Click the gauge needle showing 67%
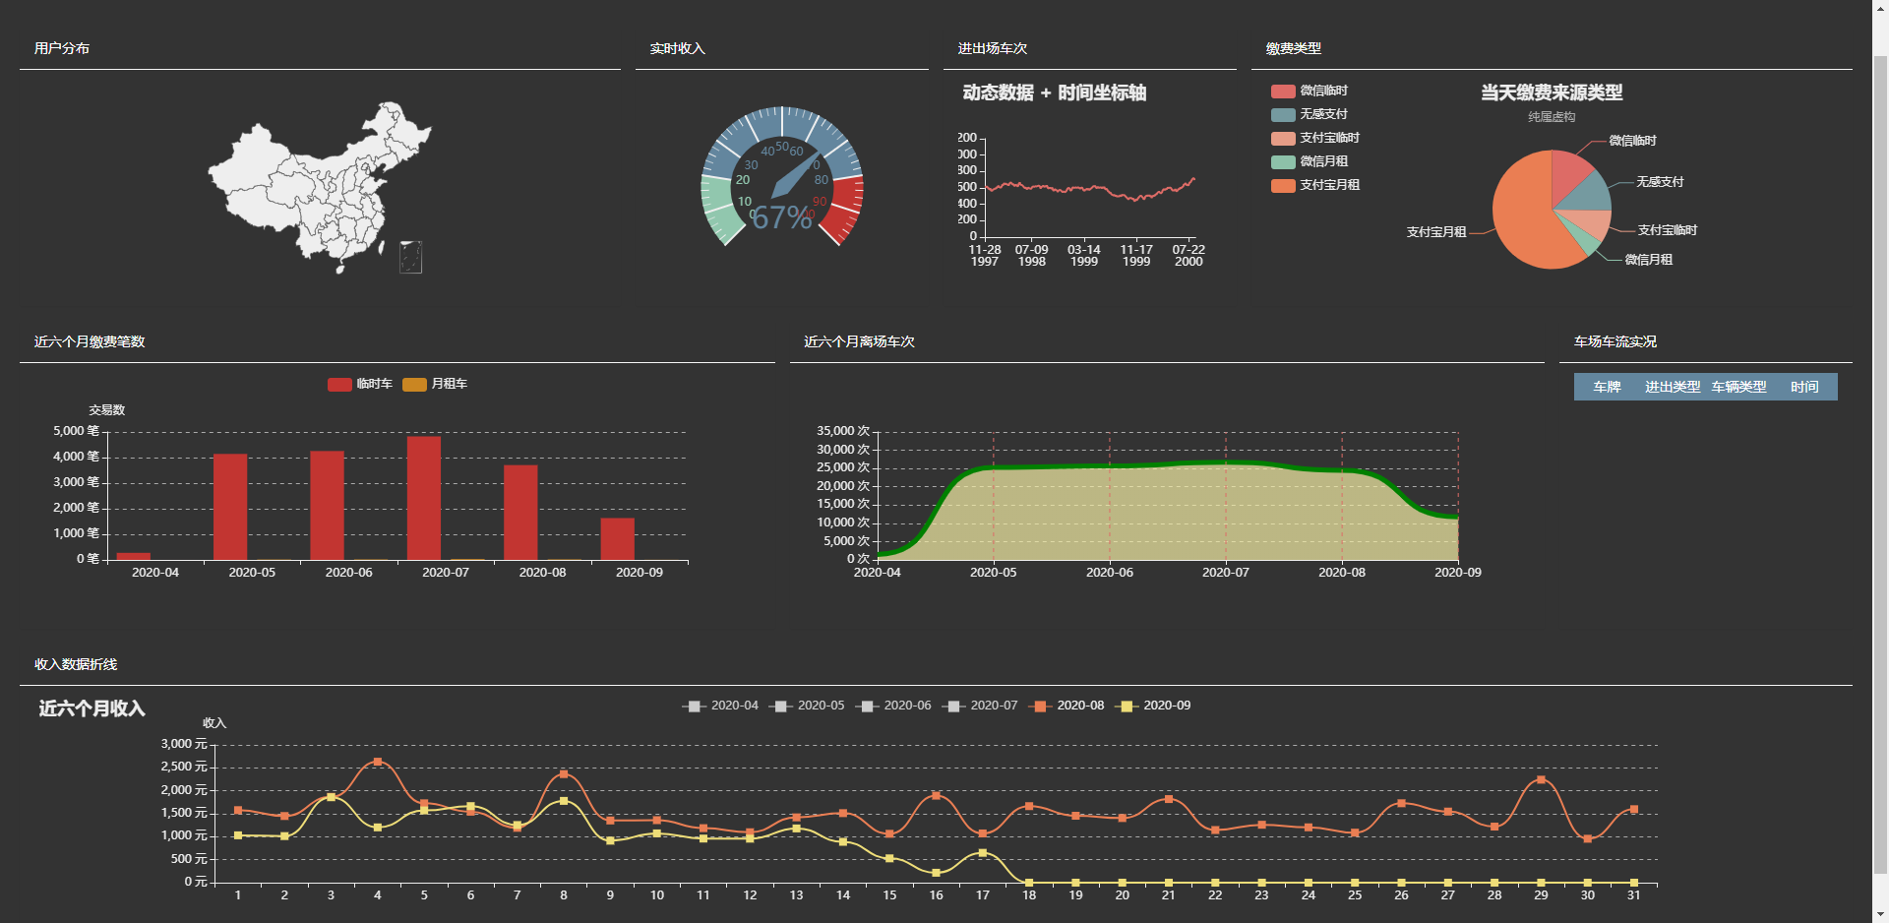The height and width of the screenshot is (923, 1889). click(x=794, y=176)
